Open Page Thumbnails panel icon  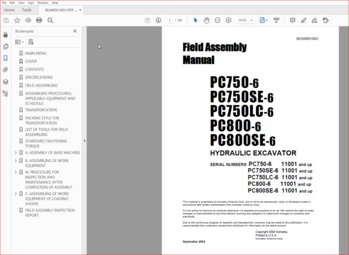tap(6, 47)
